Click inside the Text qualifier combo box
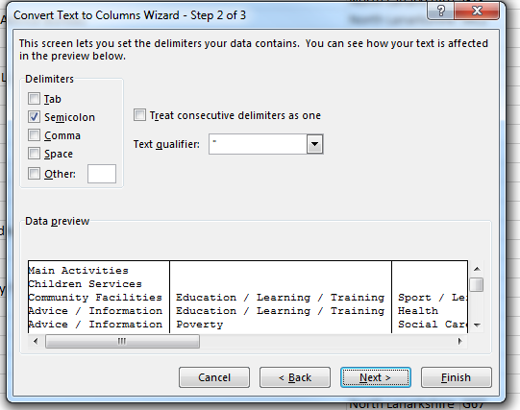Screen dimensions: 520x410 (258, 144)
